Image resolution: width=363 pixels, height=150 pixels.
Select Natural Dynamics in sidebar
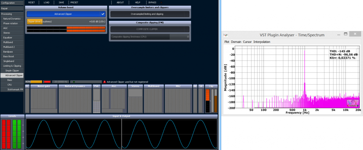[x=11, y=19]
